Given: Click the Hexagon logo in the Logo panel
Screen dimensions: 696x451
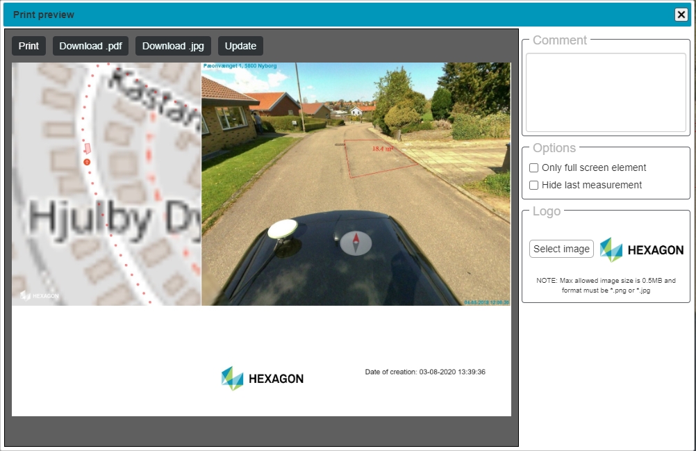Looking at the screenshot, I should (641, 249).
